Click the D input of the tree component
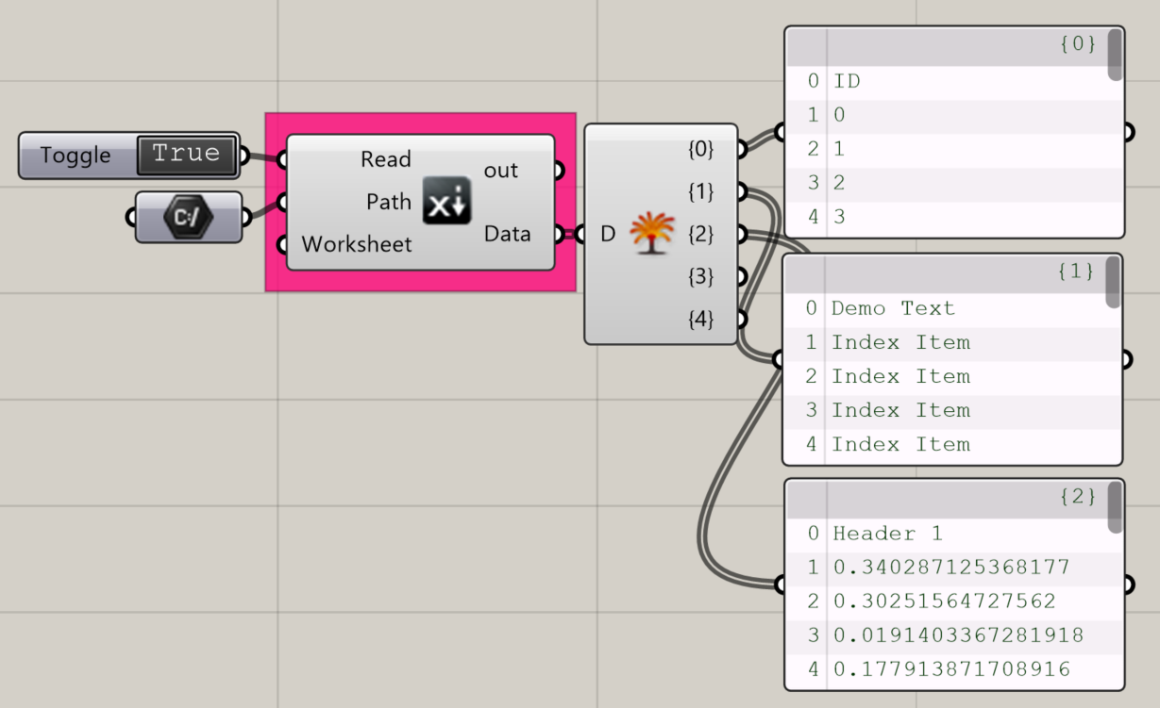Image resolution: width=1160 pixels, height=708 pixels. tap(582, 233)
